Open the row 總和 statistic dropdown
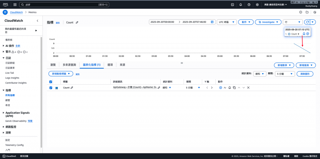The image size is (320, 159). point(167,88)
